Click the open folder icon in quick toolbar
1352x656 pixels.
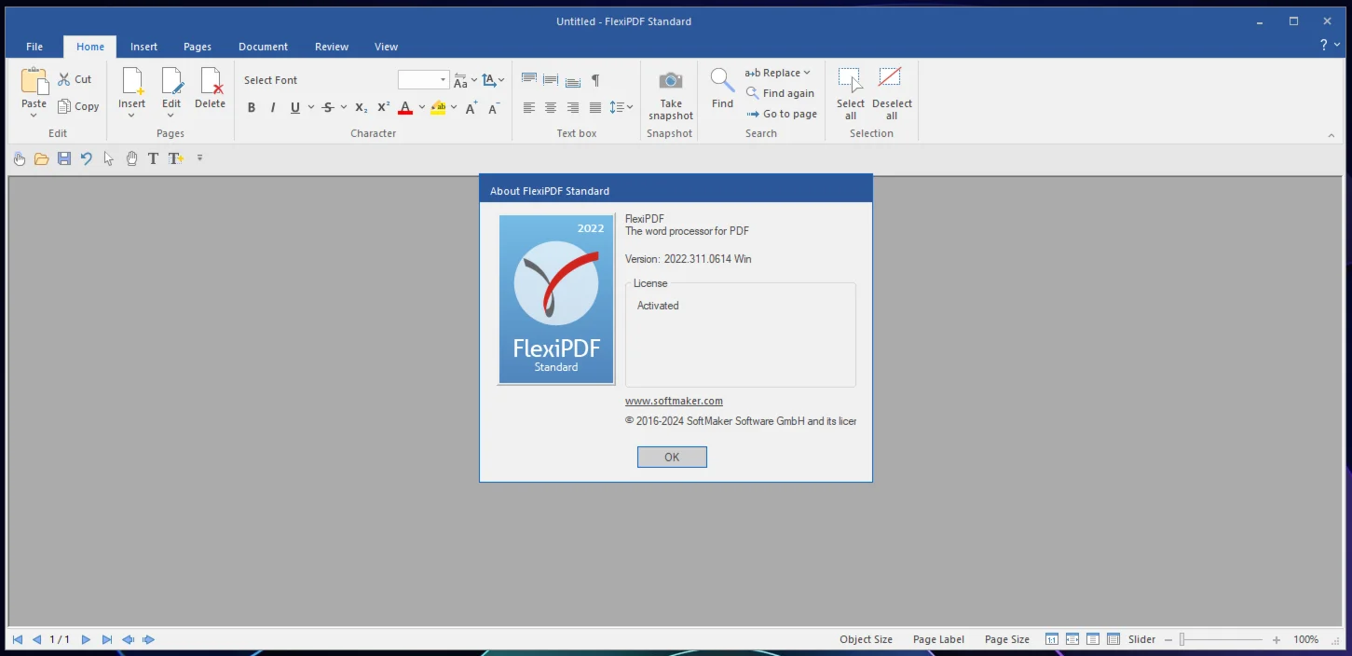coord(42,158)
